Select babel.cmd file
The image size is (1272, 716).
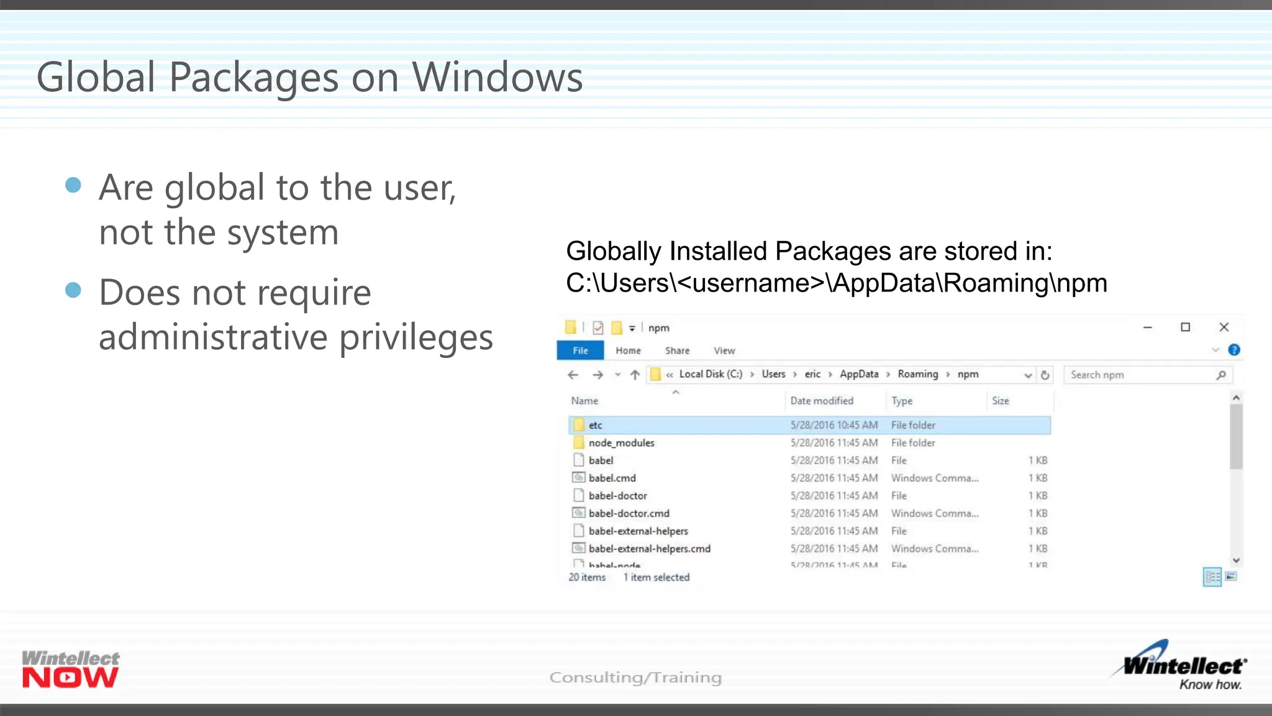click(810, 478)
